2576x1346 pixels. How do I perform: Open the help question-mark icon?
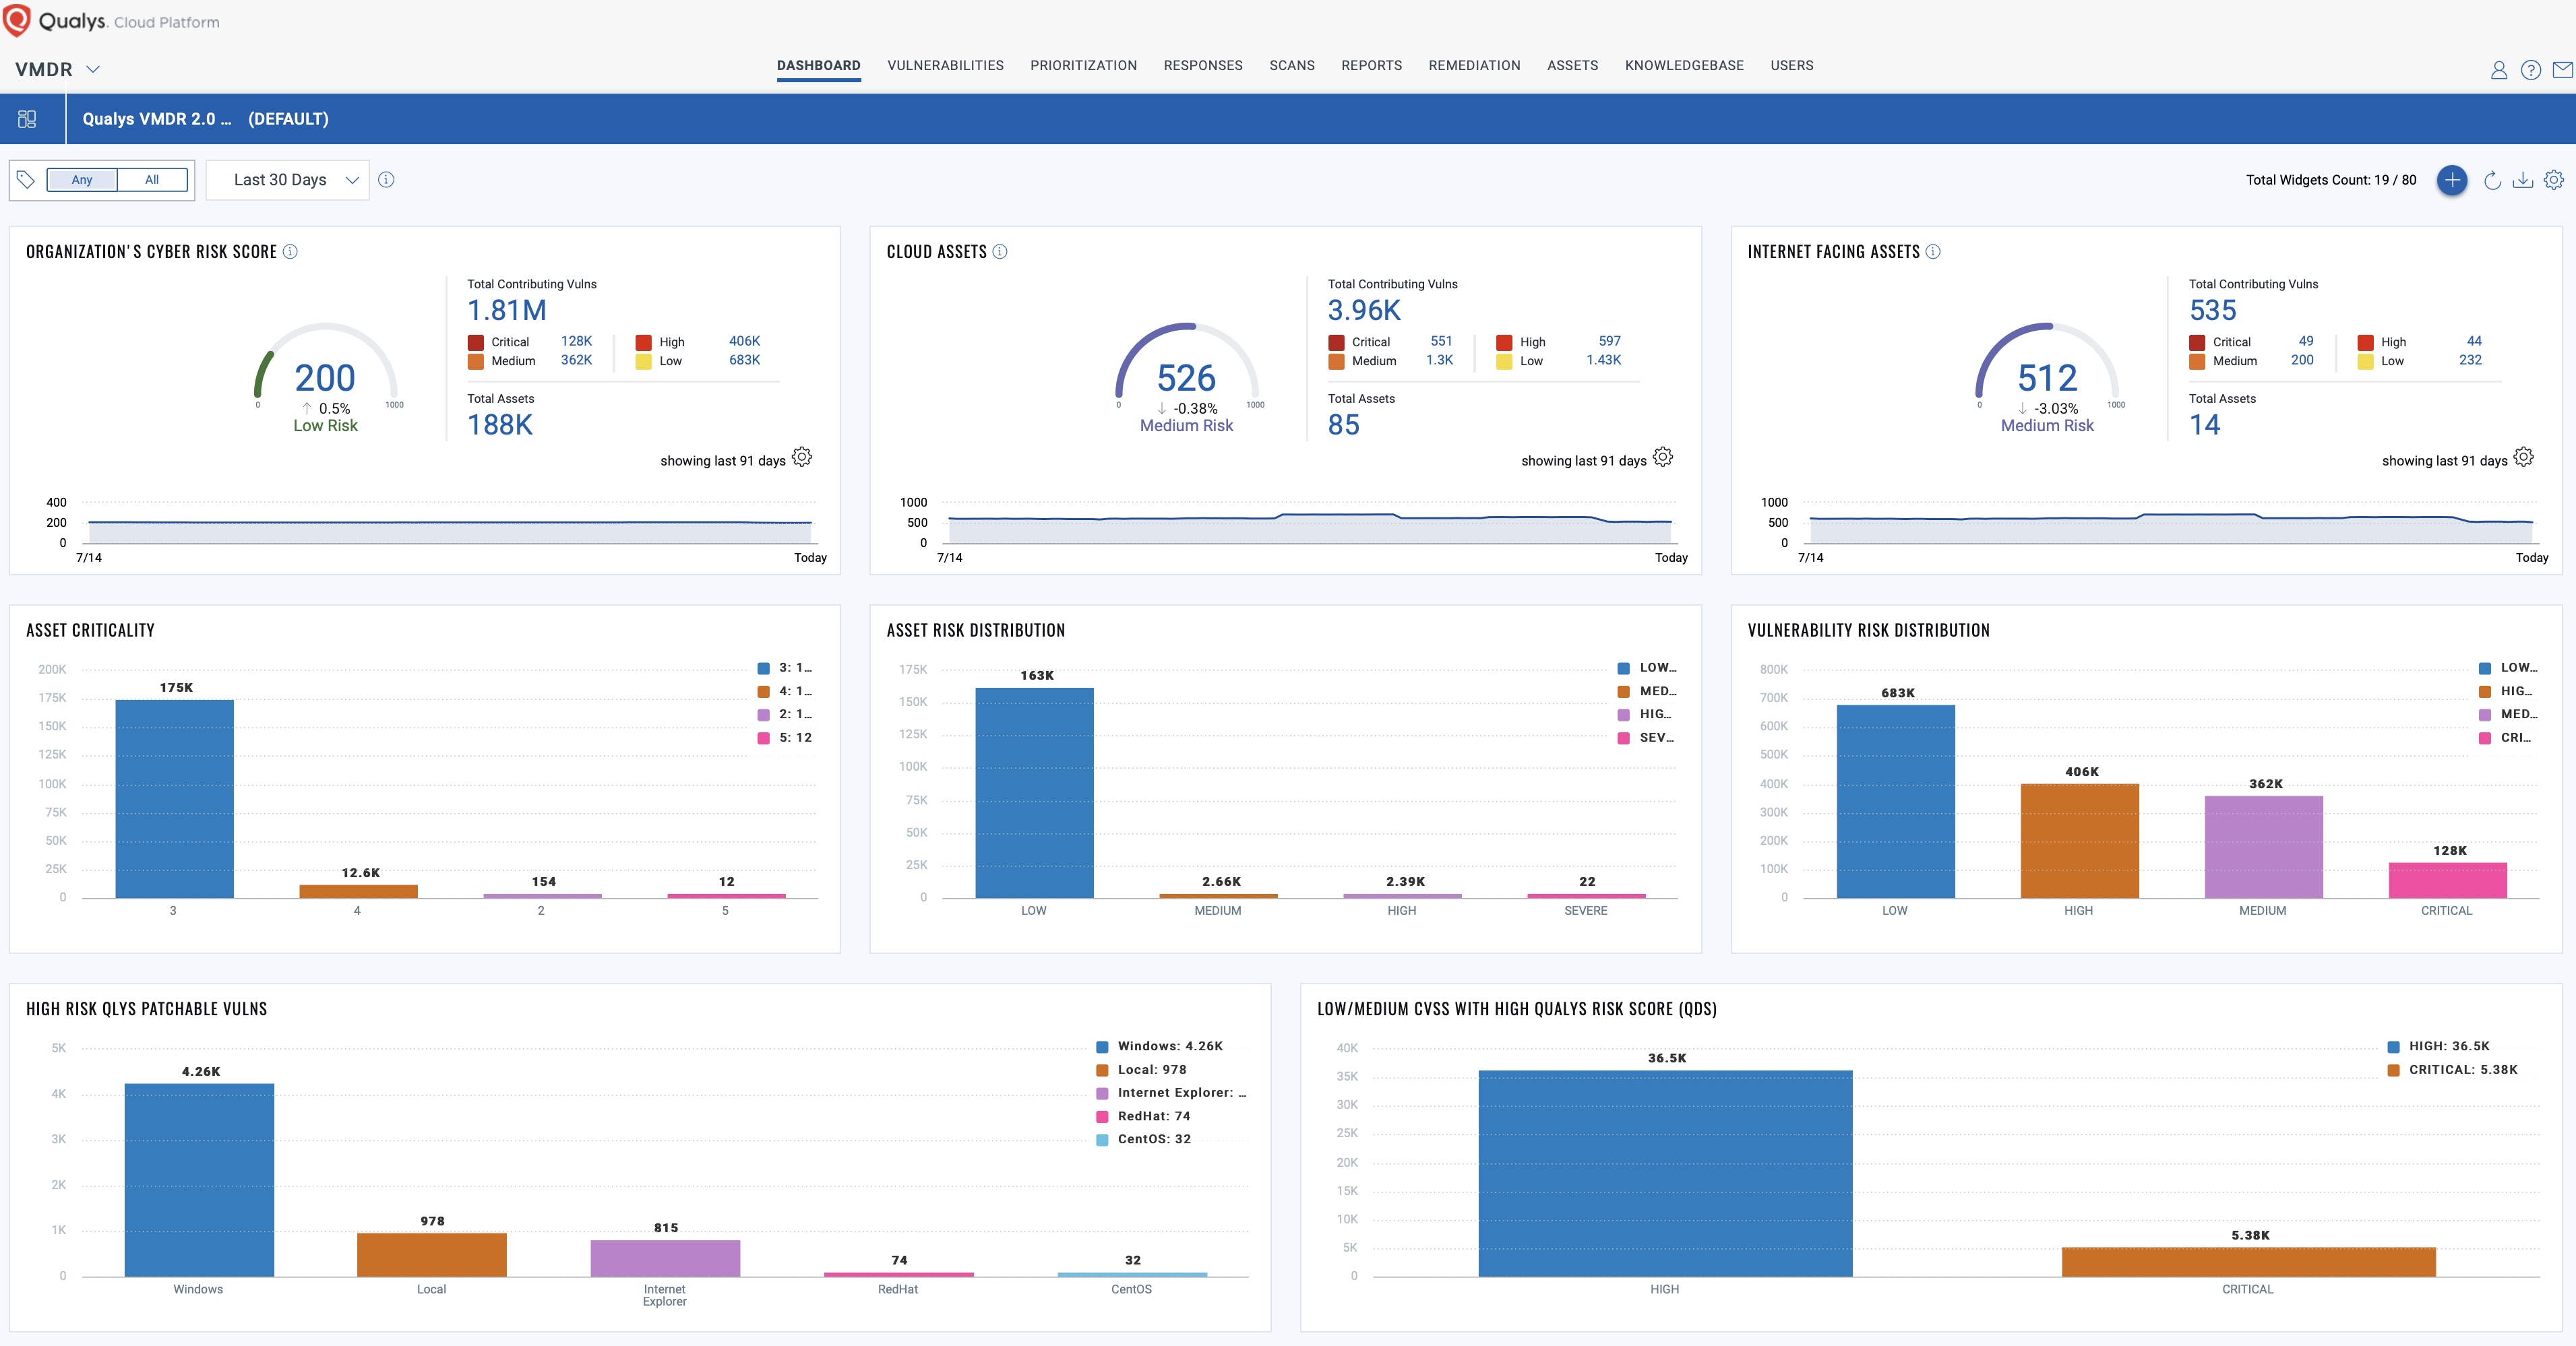coord(2531,69)
